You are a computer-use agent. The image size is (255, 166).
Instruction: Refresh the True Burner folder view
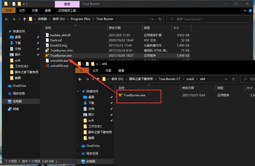pyautogui.click(x=160, y=19)
